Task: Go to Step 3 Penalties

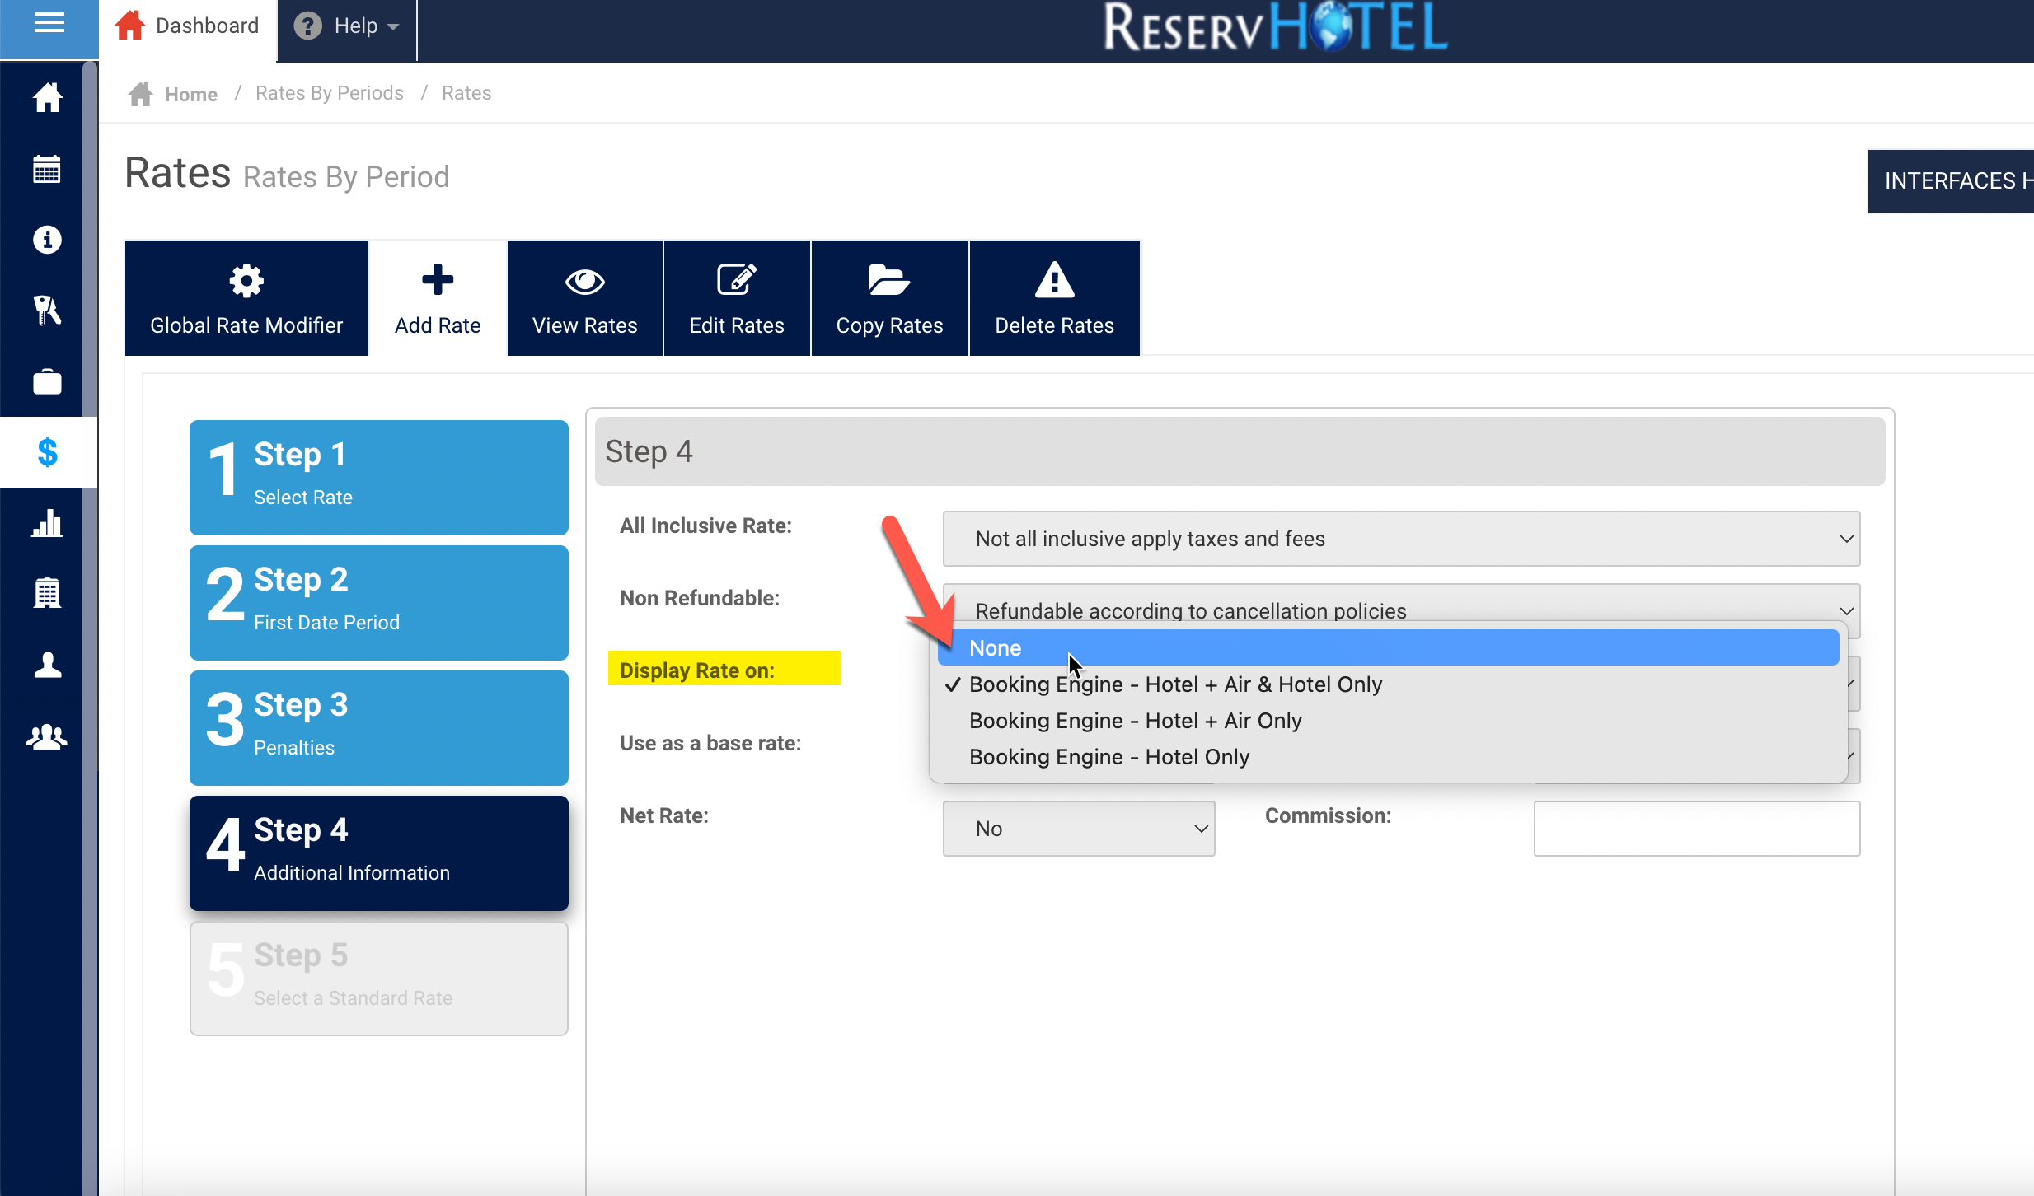Action: (x=378, y=727)
